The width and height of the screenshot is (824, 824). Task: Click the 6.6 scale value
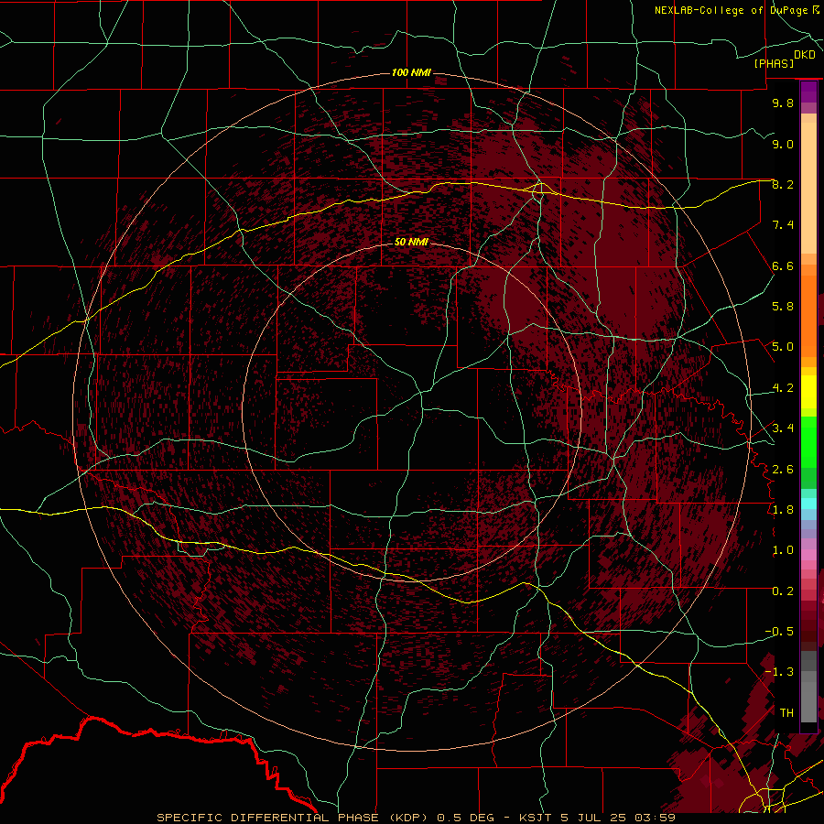(783, 266)
